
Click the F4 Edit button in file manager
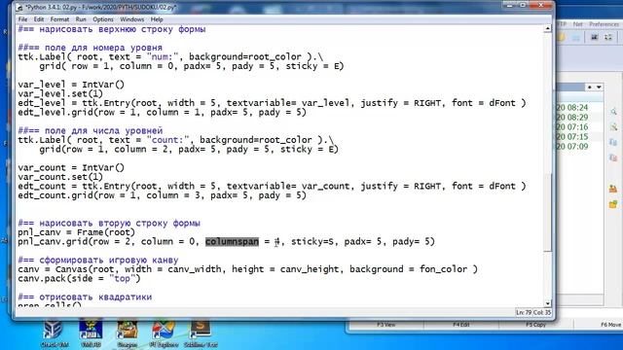[x=460, y=325]
